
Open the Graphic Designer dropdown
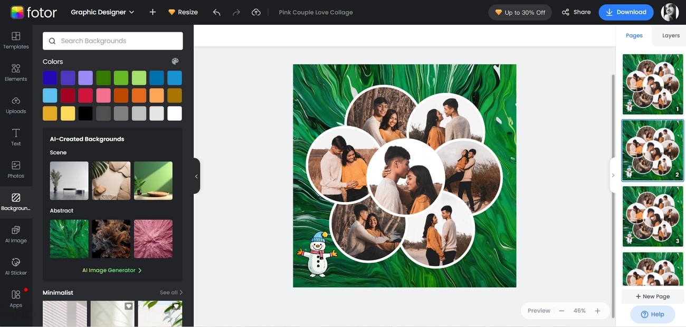click(102, 12)
